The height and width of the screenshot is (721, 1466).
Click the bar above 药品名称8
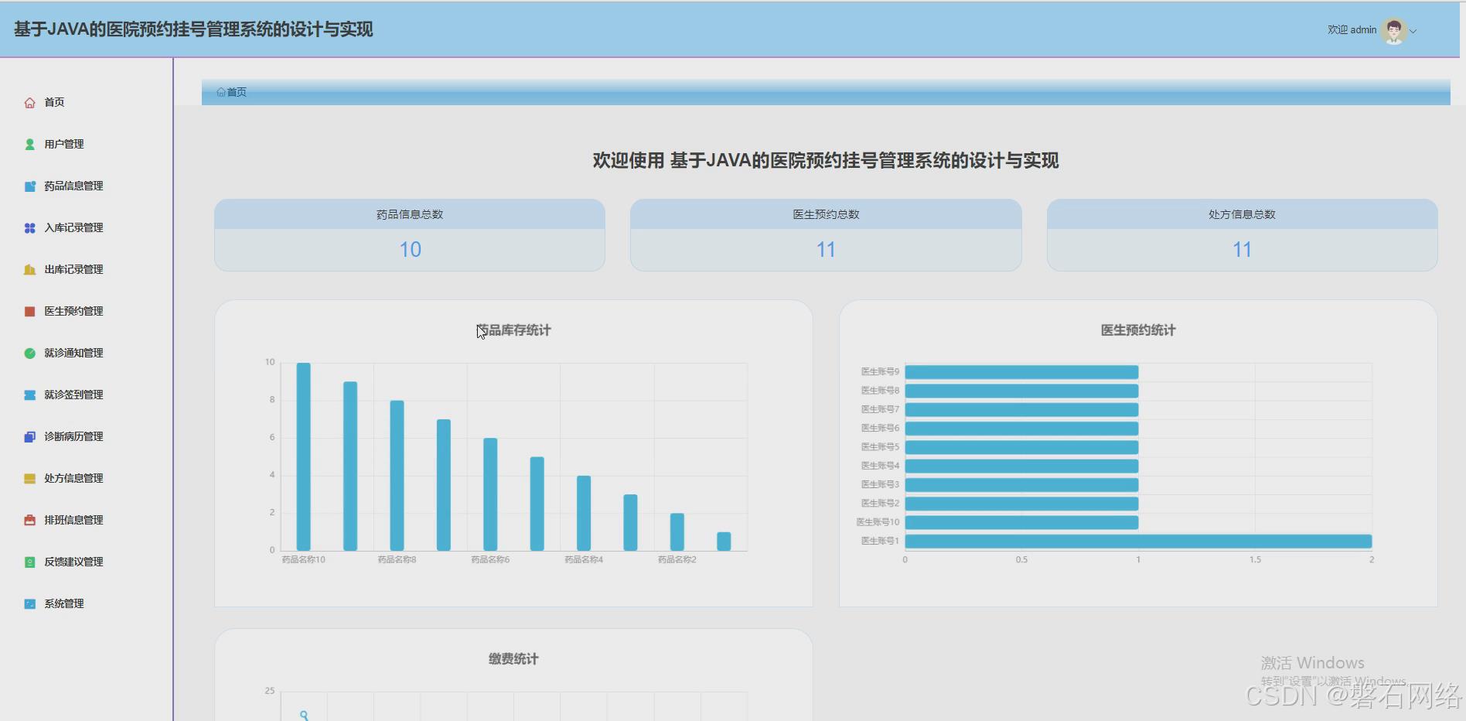(397, 475)
